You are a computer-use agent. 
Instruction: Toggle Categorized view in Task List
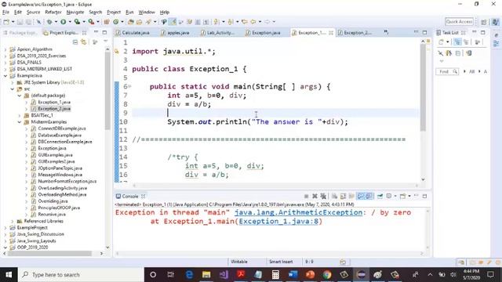pyautogui.click(x=457, y=42)
